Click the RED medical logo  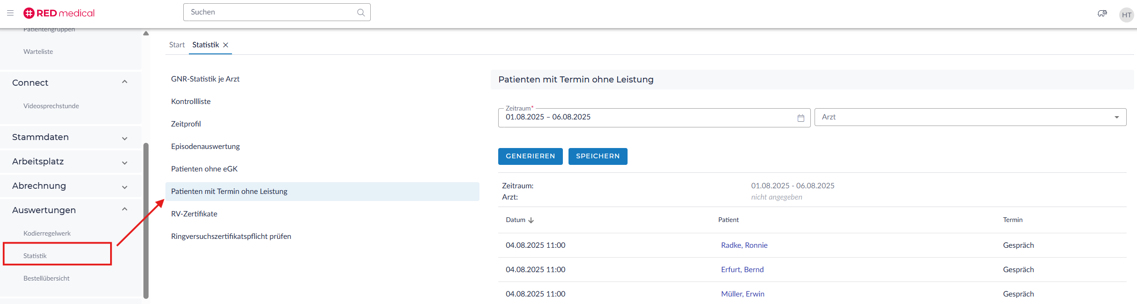(x=59, y=13)
